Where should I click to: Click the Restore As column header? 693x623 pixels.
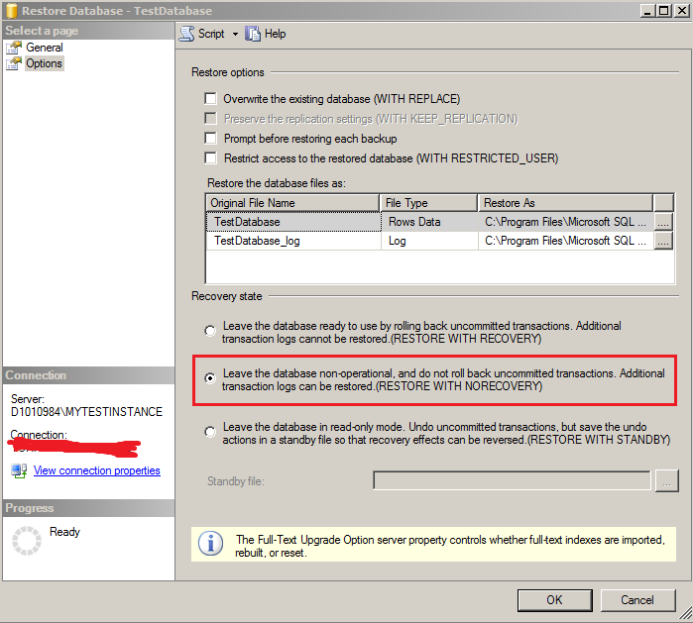click(x=565, y=203)
